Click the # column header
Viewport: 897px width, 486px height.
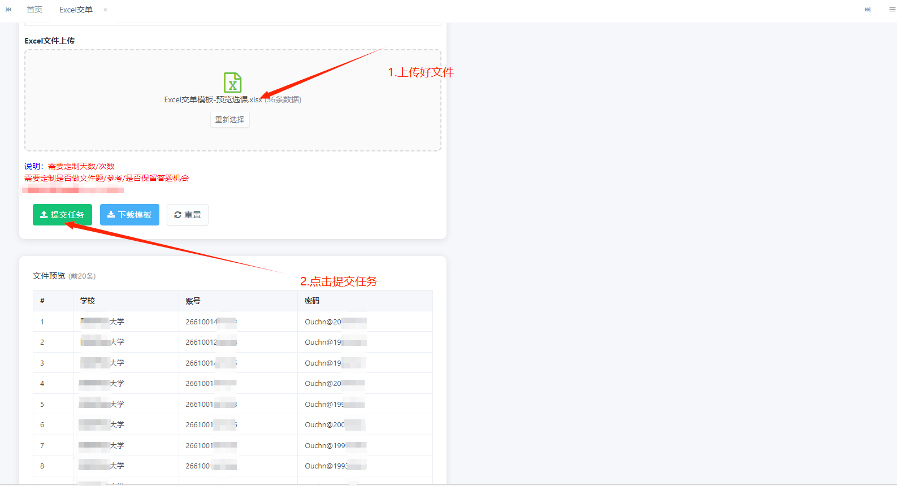pos(53,301)
